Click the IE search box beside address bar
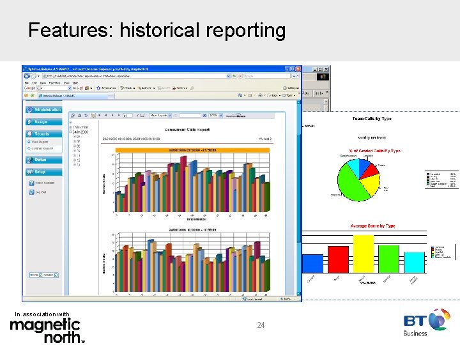The image size is (460, 345). [267, 76]
